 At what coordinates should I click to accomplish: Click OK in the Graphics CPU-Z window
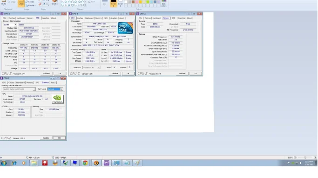(59, 138)
